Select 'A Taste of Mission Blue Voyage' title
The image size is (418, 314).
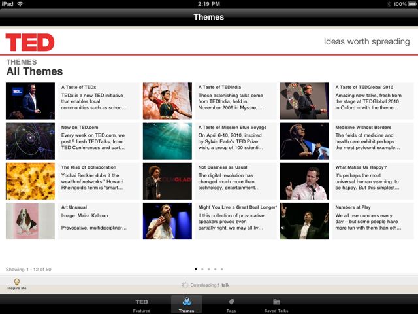click(233, 128)
